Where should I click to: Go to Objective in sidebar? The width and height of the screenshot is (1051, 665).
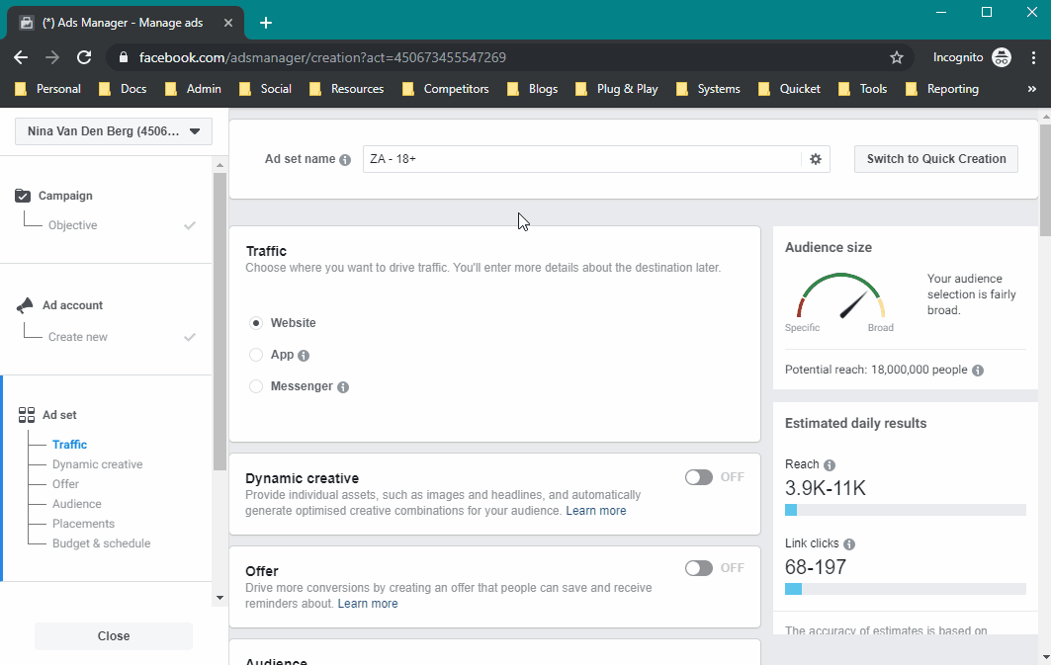(x=72, y=225)
